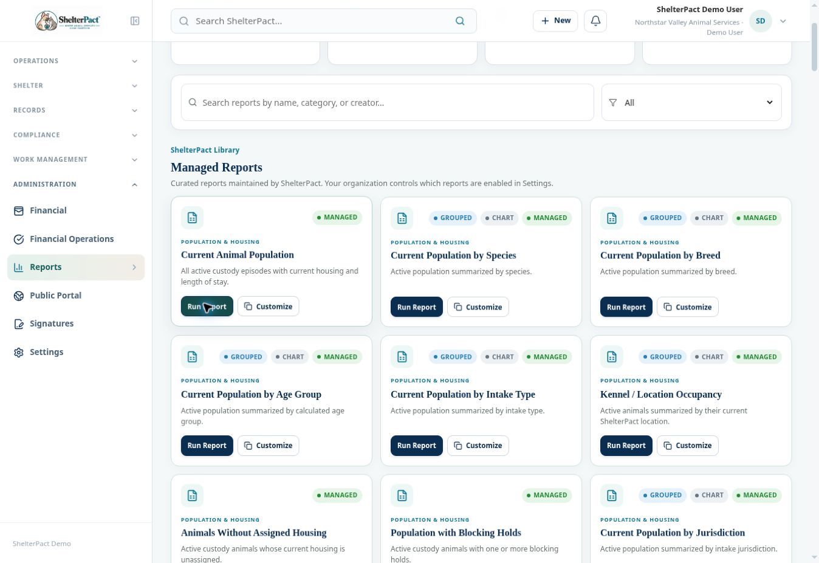Go to Signatures in the sidebar

coord(76,324)
